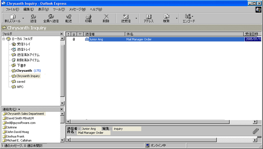Click the 新しいメール (New Mail) toolbar icon

click(13, 18)
